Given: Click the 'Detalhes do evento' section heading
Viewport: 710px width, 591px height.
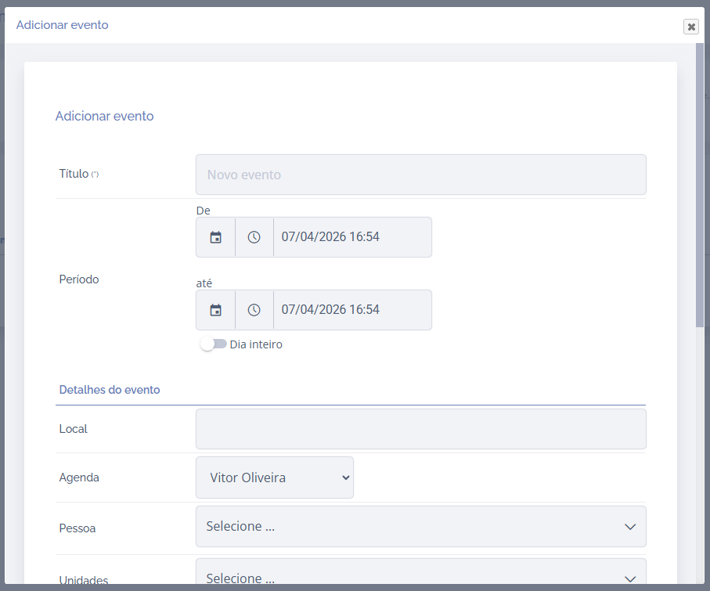Looking at the screenshot, I should [x=110, y=390].
